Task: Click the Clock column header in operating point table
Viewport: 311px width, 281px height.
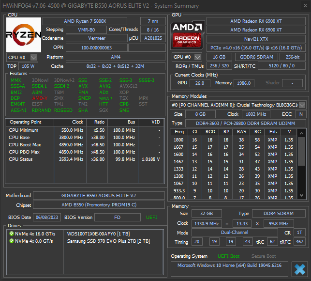Action: tap(70, 122)
